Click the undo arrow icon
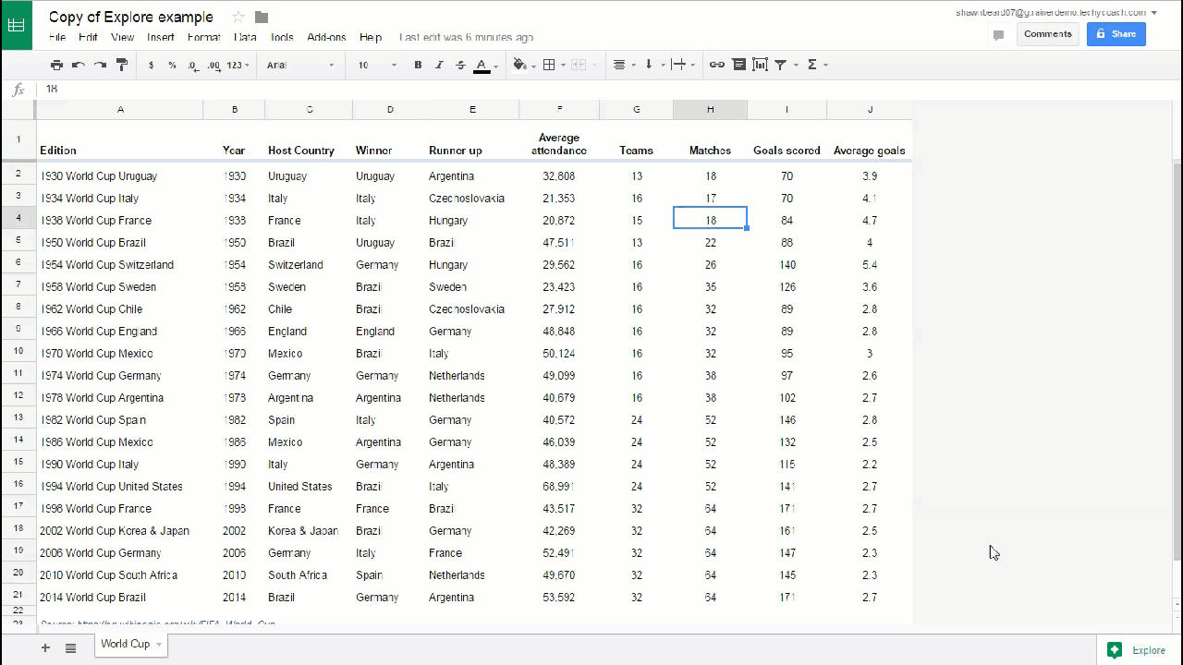1183x665 pixels. point(79,65)
